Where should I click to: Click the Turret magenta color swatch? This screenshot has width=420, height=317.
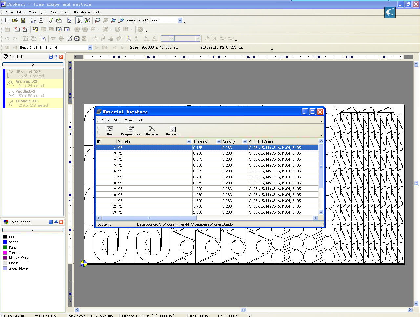click(5, 253)
